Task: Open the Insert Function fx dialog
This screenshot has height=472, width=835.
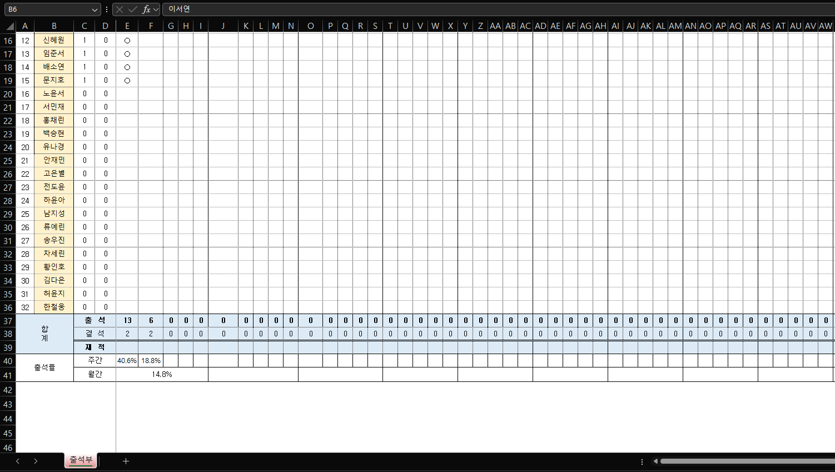Action: [x=146, y=9]
